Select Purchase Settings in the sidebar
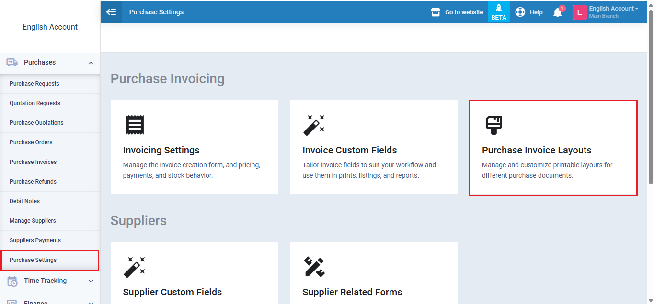 coord(33,260)
